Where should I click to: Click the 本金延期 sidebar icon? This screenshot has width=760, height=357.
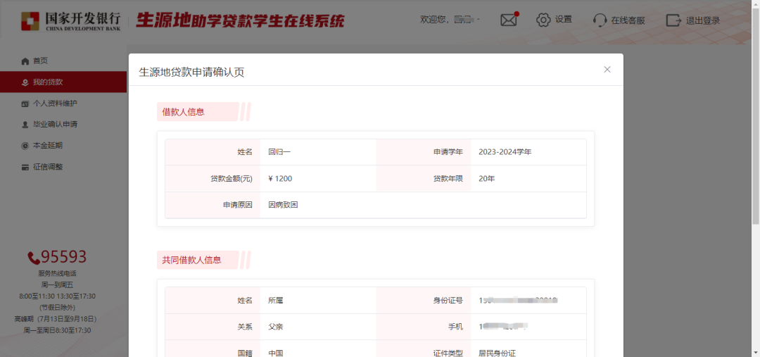(25, 146)
